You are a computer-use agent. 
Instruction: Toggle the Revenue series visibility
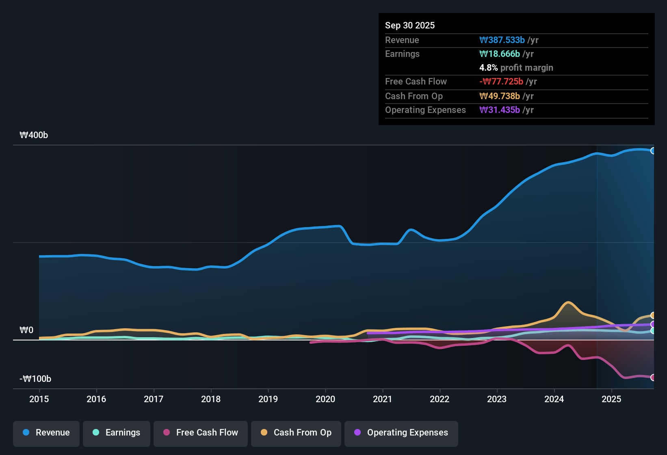pos(46,433)
